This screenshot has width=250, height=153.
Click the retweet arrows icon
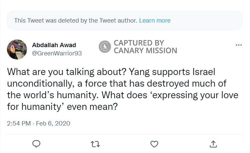pos(95,144)
